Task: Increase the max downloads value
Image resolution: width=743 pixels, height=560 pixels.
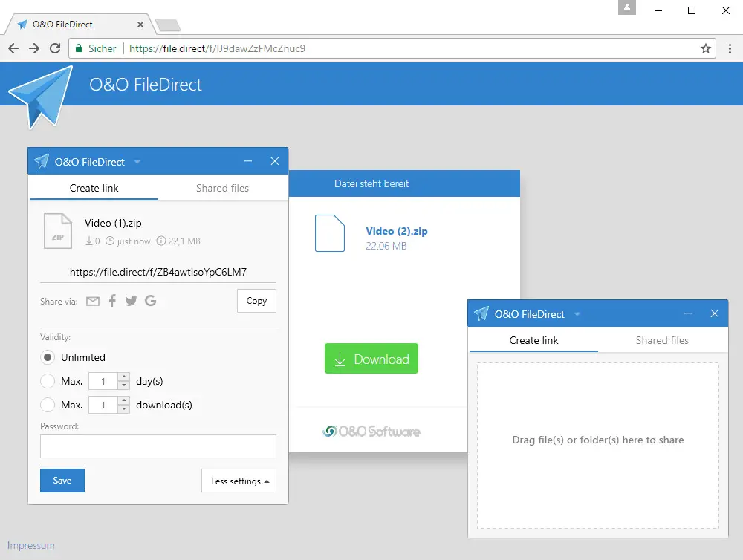Action: [123, 401]
